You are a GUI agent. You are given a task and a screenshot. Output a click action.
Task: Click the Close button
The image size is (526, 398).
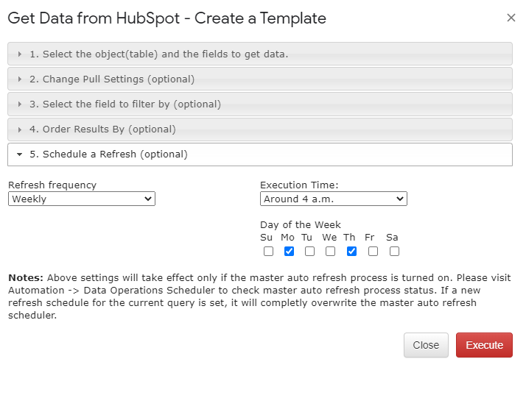426,345
